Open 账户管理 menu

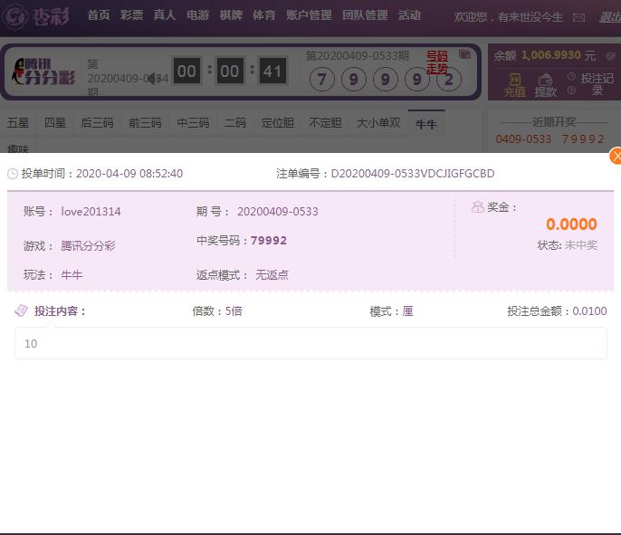(309, 15)
